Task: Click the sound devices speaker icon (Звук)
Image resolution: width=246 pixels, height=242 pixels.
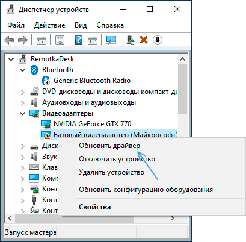Action: click(34, 157)
